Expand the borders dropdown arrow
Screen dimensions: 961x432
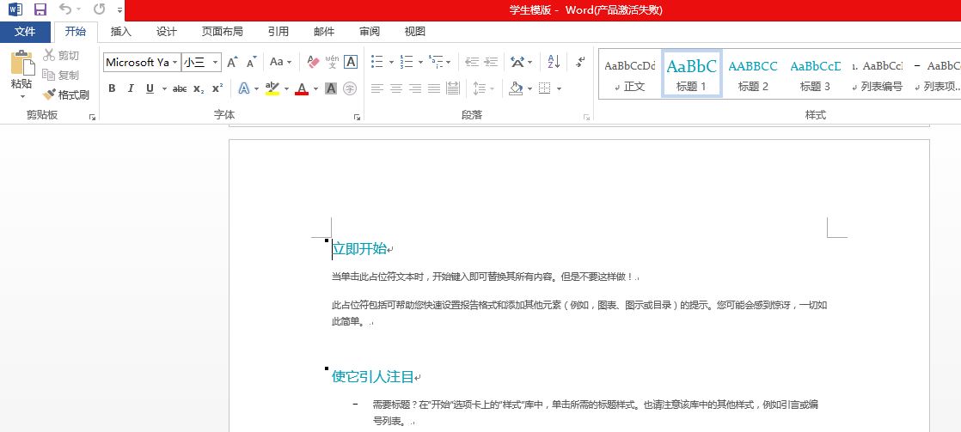[x=559, y=88]
